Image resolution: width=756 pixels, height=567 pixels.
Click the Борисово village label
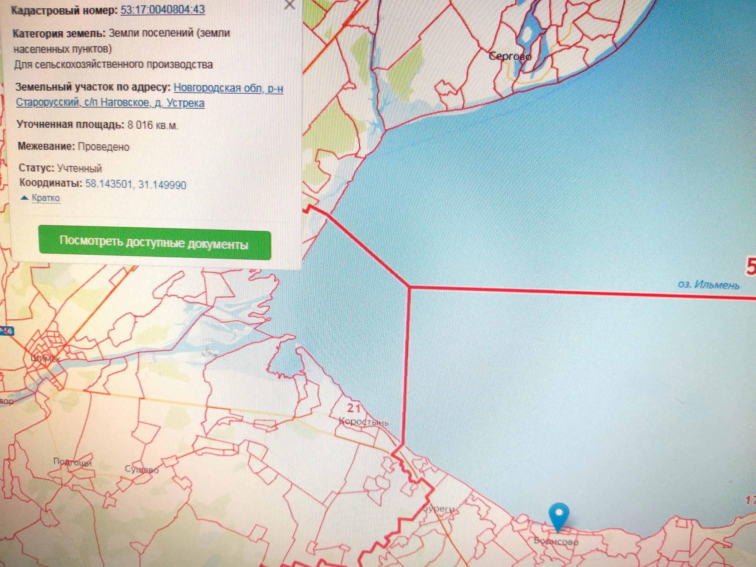tap(556, 541)
